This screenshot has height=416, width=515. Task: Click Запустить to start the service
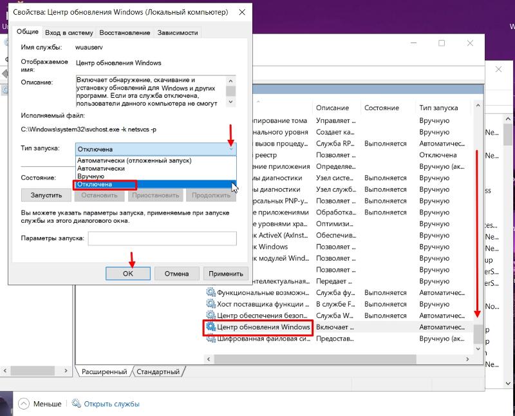(46, 195)
